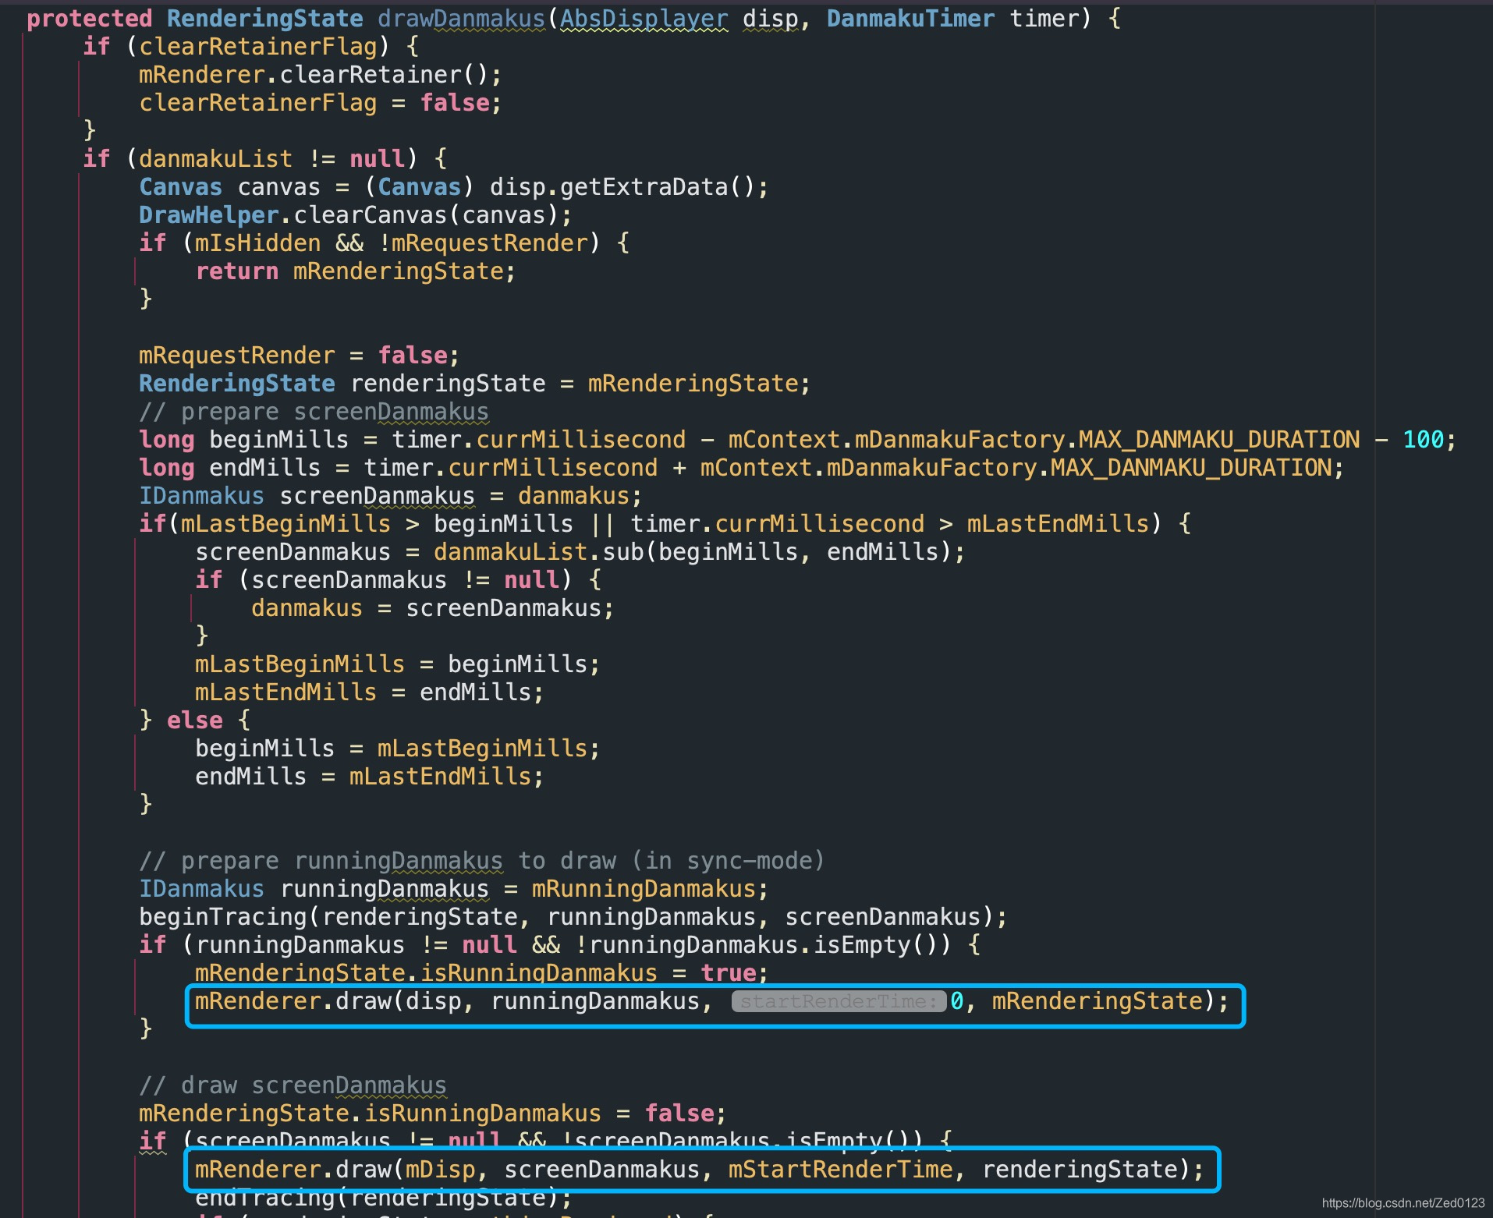Click mRenderer.draw with runningDanmakus argument

coord(711,1001)
